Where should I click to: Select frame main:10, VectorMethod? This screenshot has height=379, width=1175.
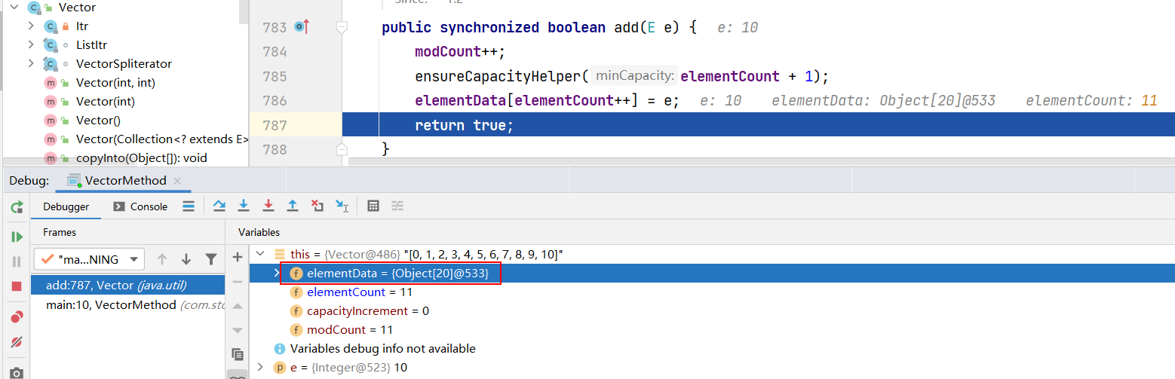pyautogui.click(x=127, y=304)
